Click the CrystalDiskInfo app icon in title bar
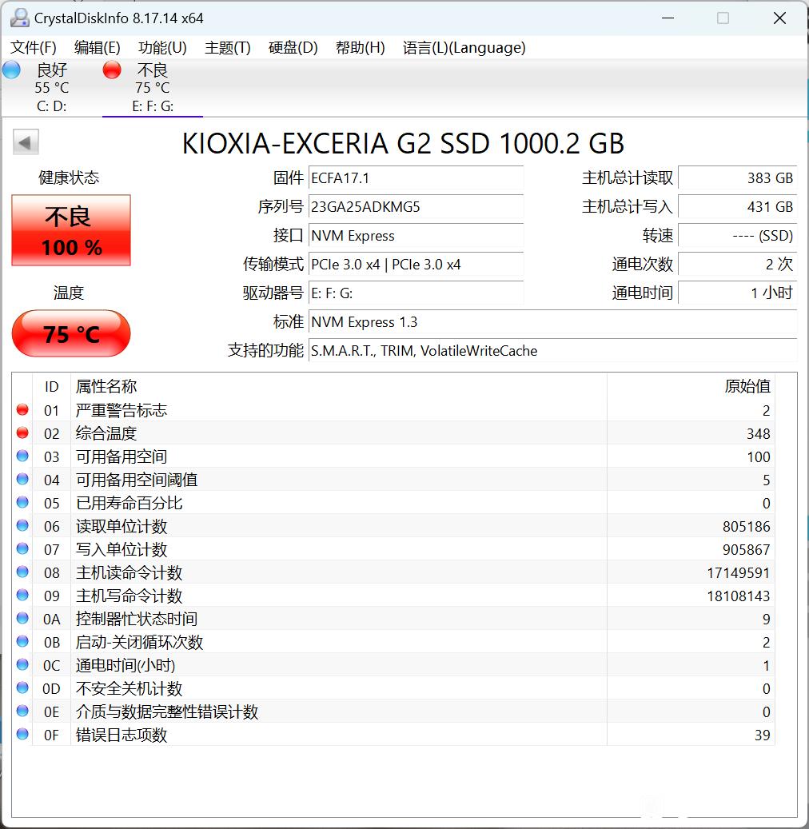The image size is (809, 829). (x=19, y=18)
